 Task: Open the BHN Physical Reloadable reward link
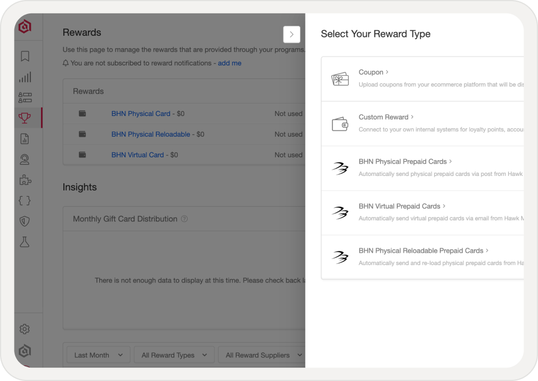(x=151, y=134)
